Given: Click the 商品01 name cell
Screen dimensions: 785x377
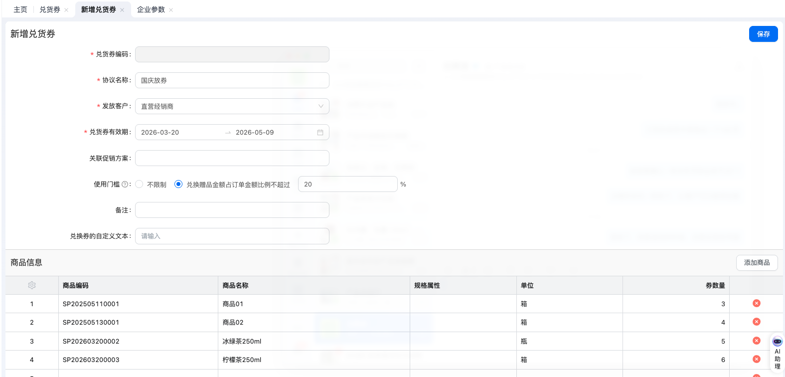Looking at the screenshot, I should pos(314,304).
